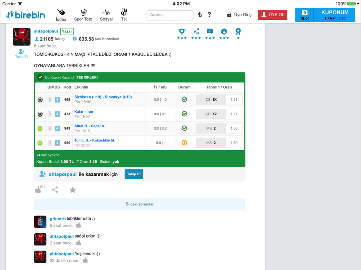The width and height of the screenshot is (361, 270).
Task: Open the KUPONUM coupon panel
Action: (325, 15)
